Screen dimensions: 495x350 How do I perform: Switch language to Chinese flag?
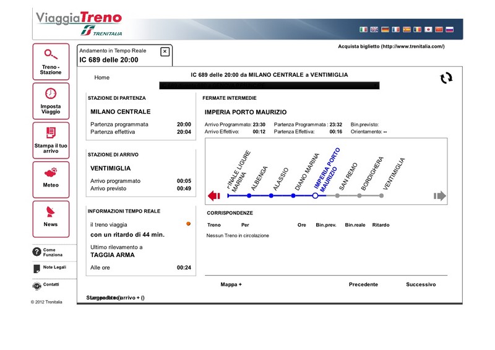point(439,29)
